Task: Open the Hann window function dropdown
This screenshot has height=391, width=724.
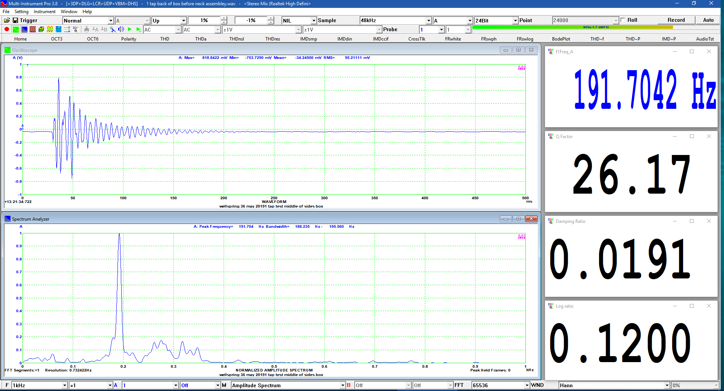Action: [667, 385]
